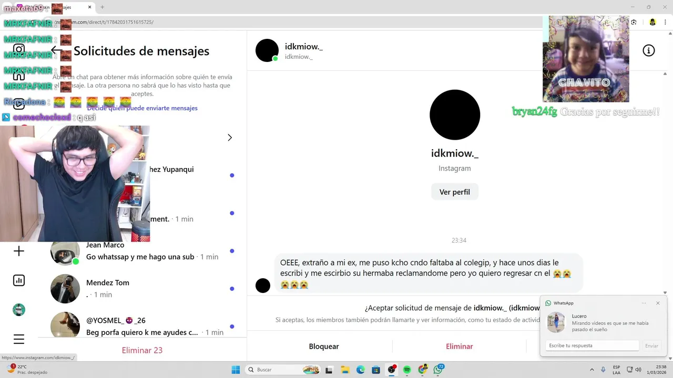
Task: Open the dashboard chart icon in sidebar
Action: click(x=19, y=280)
